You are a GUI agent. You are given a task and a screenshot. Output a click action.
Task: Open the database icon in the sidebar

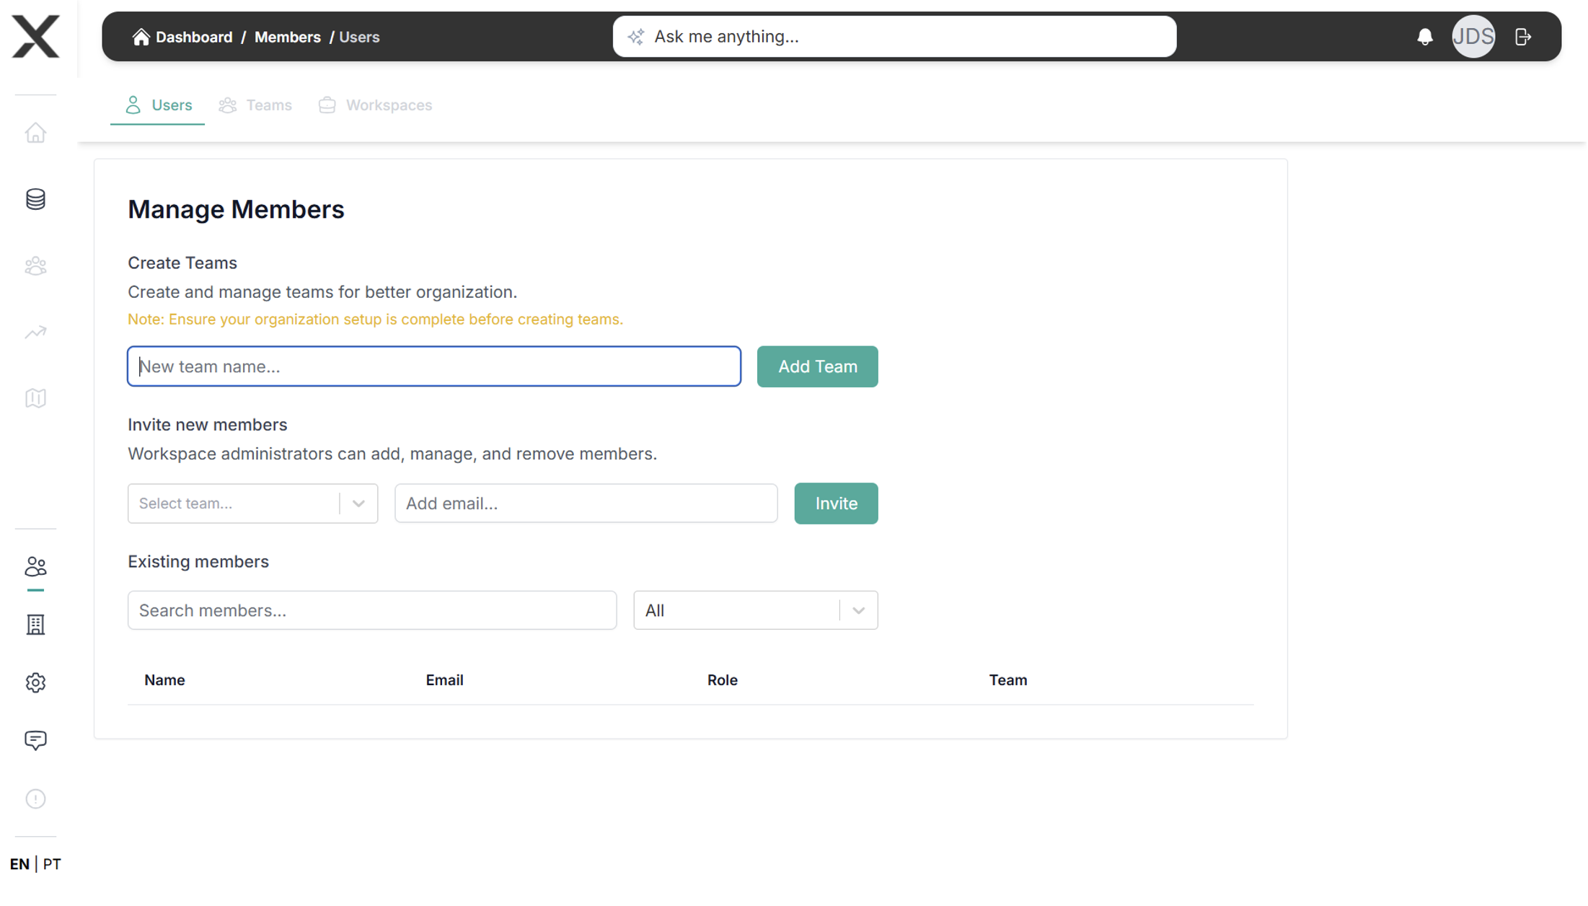pyautogui.click(x=35, y=199)
